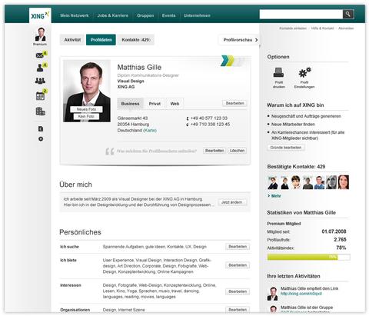Open contact requests person icon in sidebar
The image size is (369, 316).
(x=40, y=68)
